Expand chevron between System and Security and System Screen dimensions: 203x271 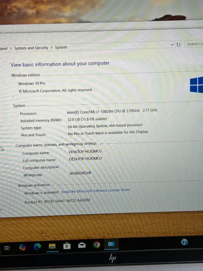52,48
